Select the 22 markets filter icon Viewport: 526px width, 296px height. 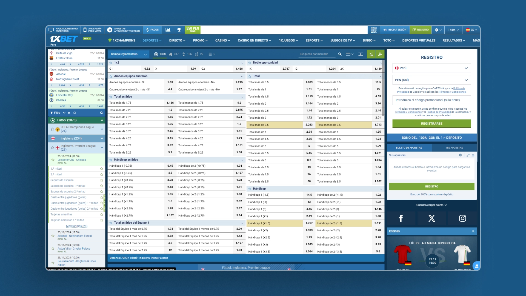tap(199, 54)
